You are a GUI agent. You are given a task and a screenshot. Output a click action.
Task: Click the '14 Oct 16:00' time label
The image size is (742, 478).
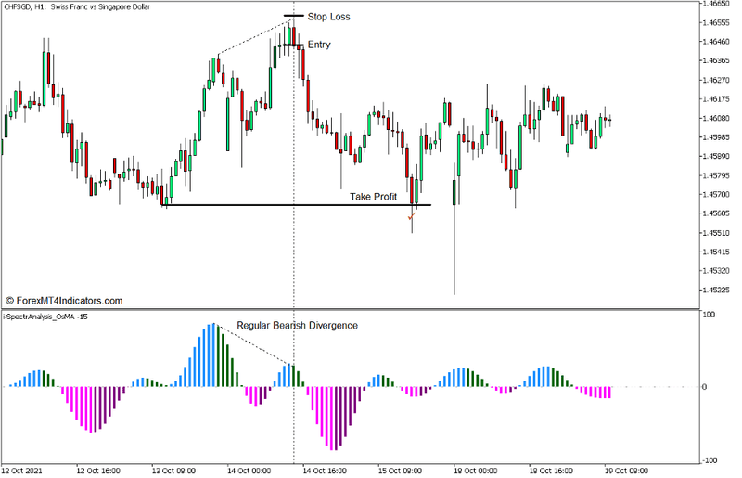click(324, 471)
